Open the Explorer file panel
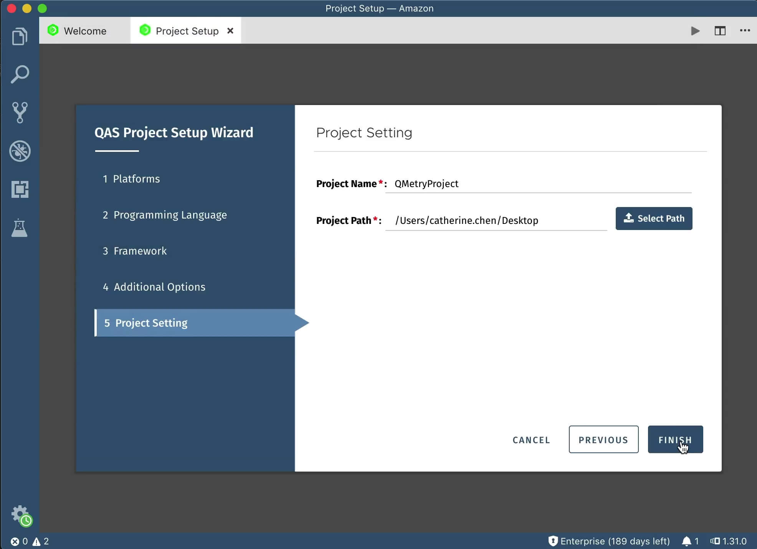This screenshot has width=757, height=549. (20, 36)
